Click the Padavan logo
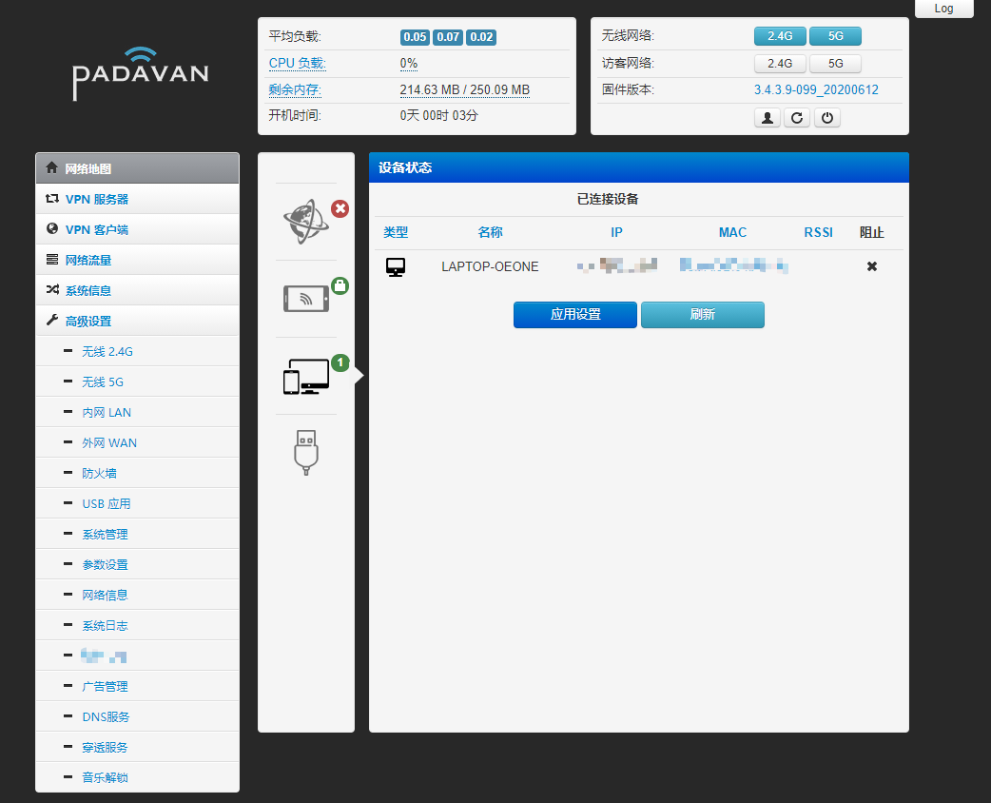The width and height of the screenshot is (991, 803). click(140, 74)
